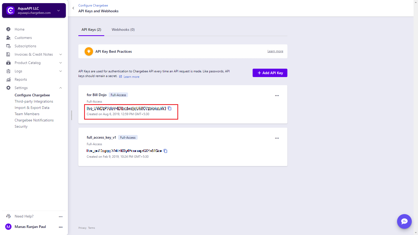The width and height of the screenshot is (418, 235).
Task: Click the page scrollbar down arrow
Action: coord(416,233)
